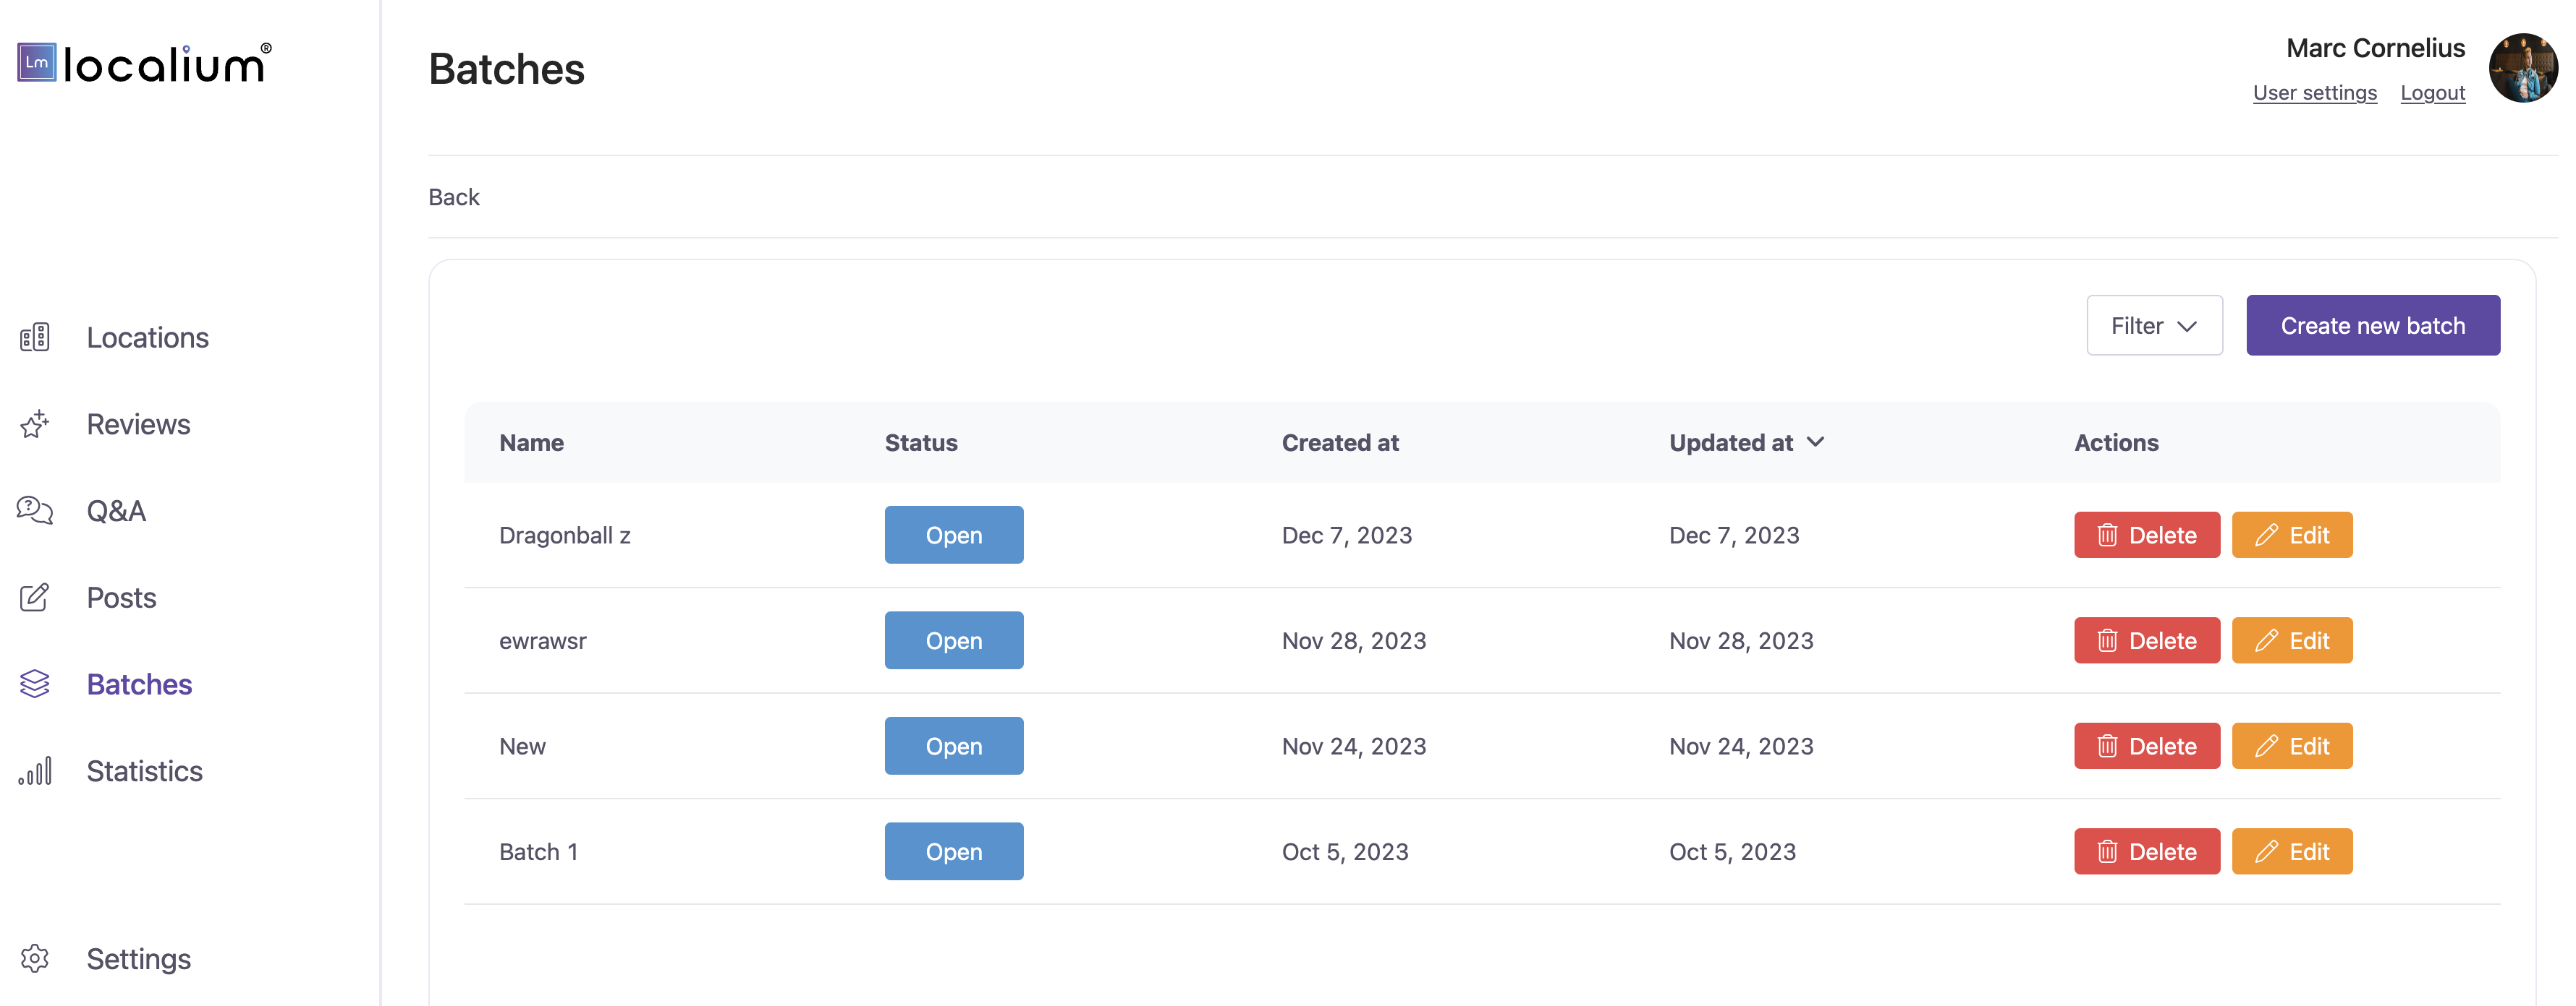Click the Open status for Dragonball z
This screenshot has height=1006, width=2576.
tap(953, 536)
